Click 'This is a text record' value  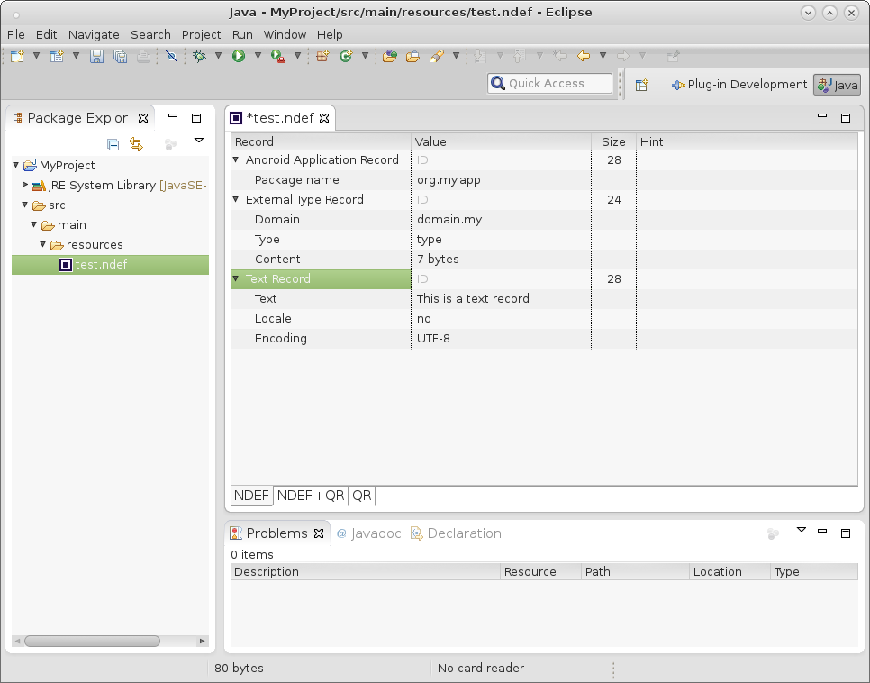click(x=473, y=299)
